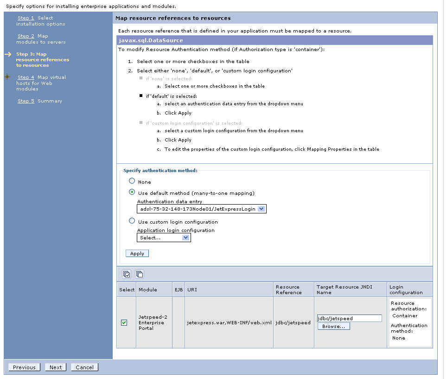Proceed with the Next button
The image size is (447, 379).
56,367
